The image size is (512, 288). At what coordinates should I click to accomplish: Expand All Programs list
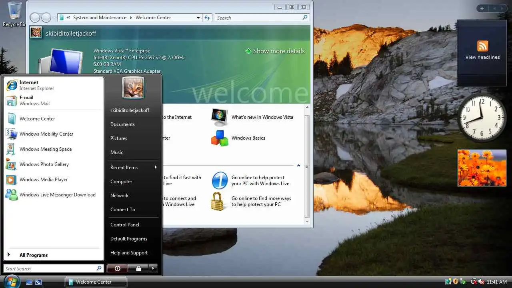click(53, 255)
